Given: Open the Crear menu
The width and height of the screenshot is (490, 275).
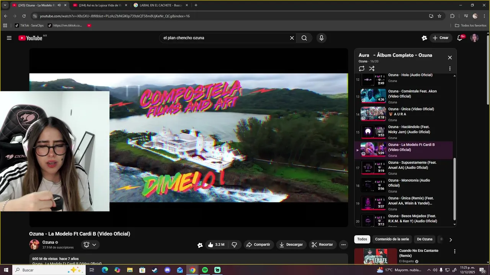Looking at the screenshot, I should 440,38.
